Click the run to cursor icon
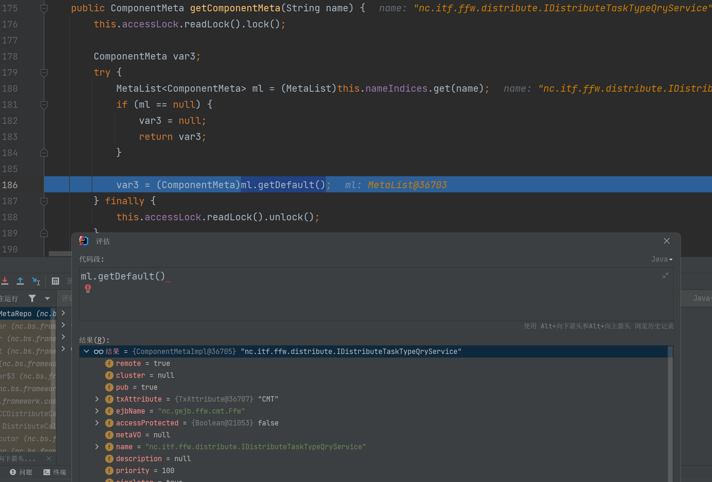The width and height of the screenshot is (712, 482). point(36,281)
